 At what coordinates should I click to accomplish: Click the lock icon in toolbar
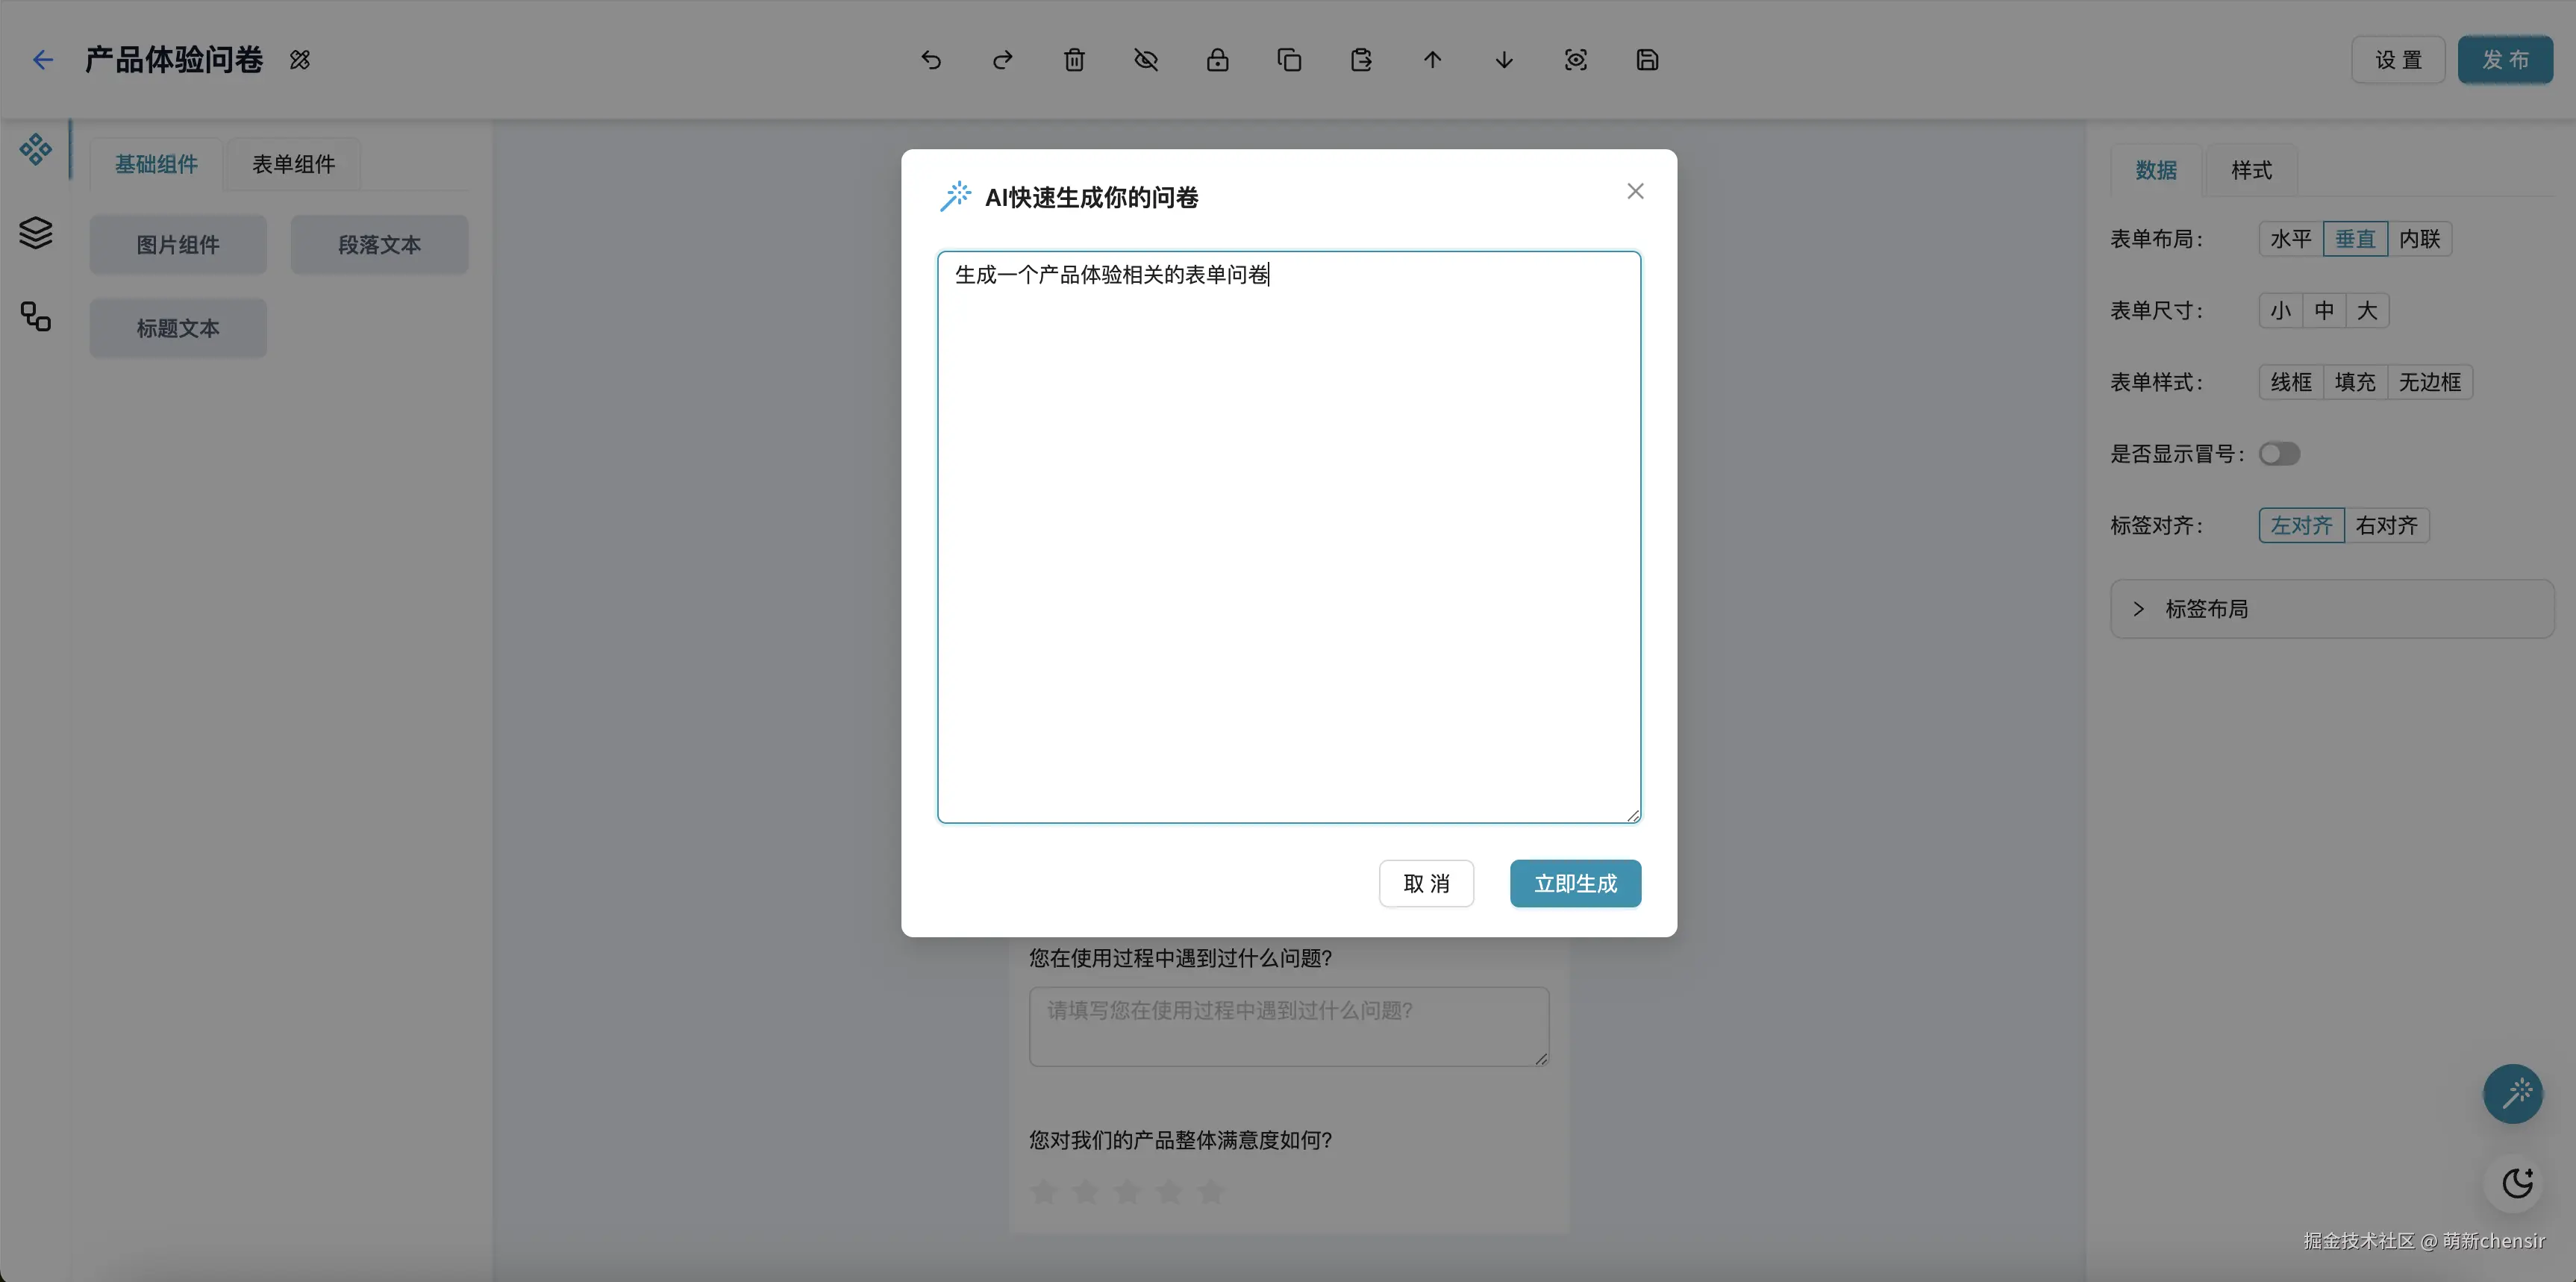click(x=1217, y=60)
